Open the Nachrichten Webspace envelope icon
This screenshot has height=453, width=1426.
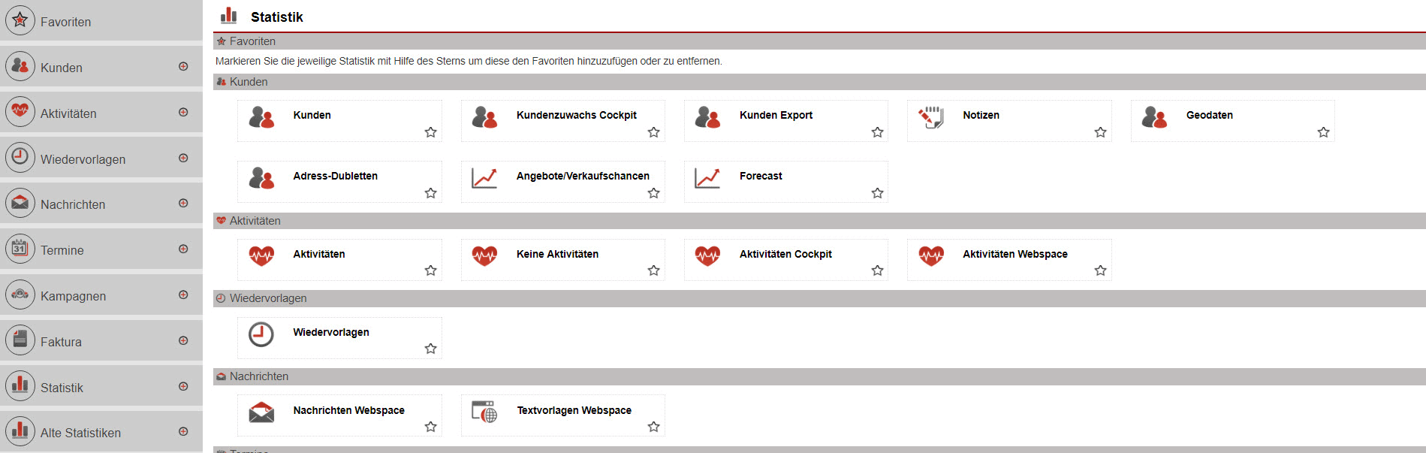(261, 412)
